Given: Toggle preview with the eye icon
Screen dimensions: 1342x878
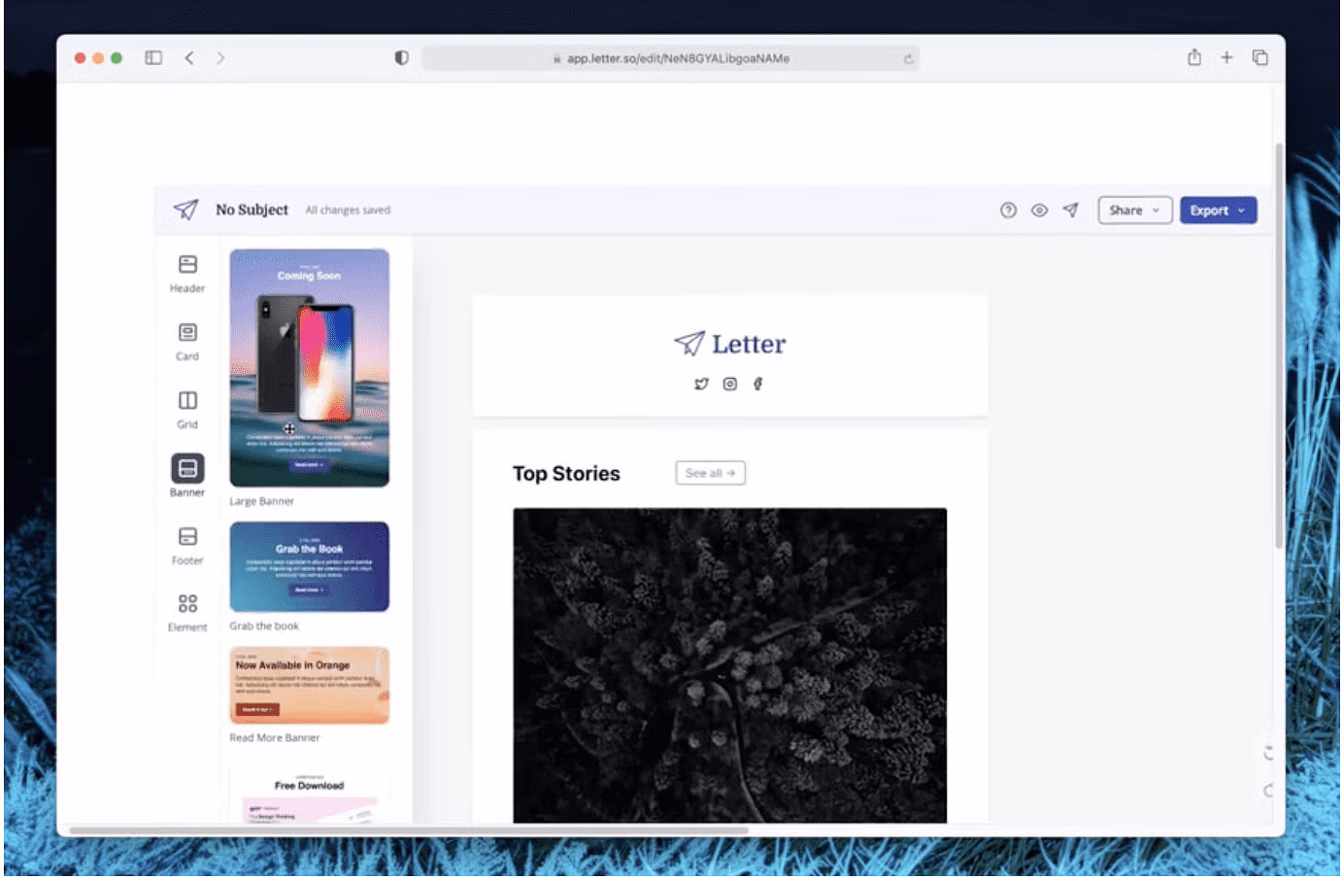Looking at the screenshot, I should tap(1039, 210).
